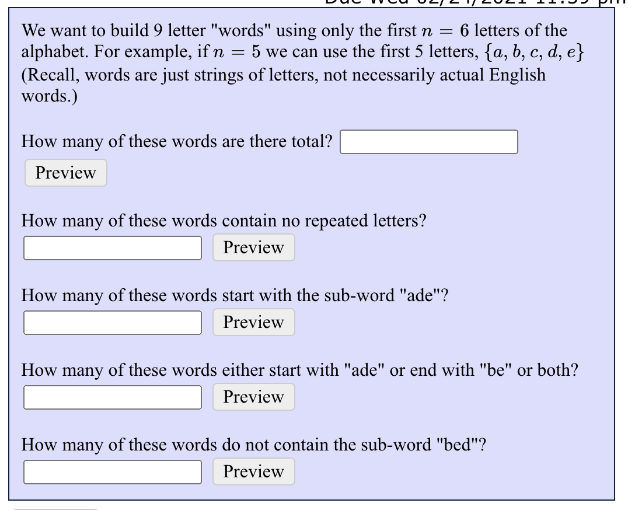Click the "How many of these words are there total?" text
Screen dimensions: 628x510
(177, 142)
